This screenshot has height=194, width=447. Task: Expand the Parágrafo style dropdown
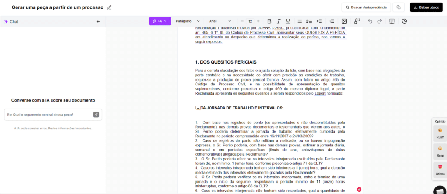pos(188,21)
